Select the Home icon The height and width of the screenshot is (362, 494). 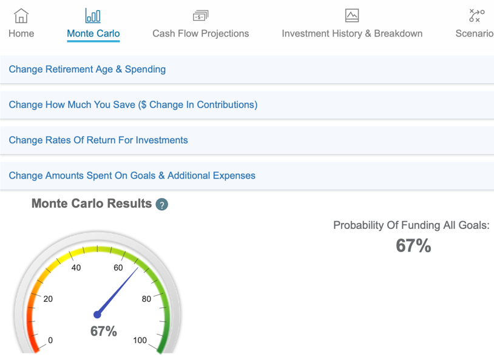tap(21, 15)
